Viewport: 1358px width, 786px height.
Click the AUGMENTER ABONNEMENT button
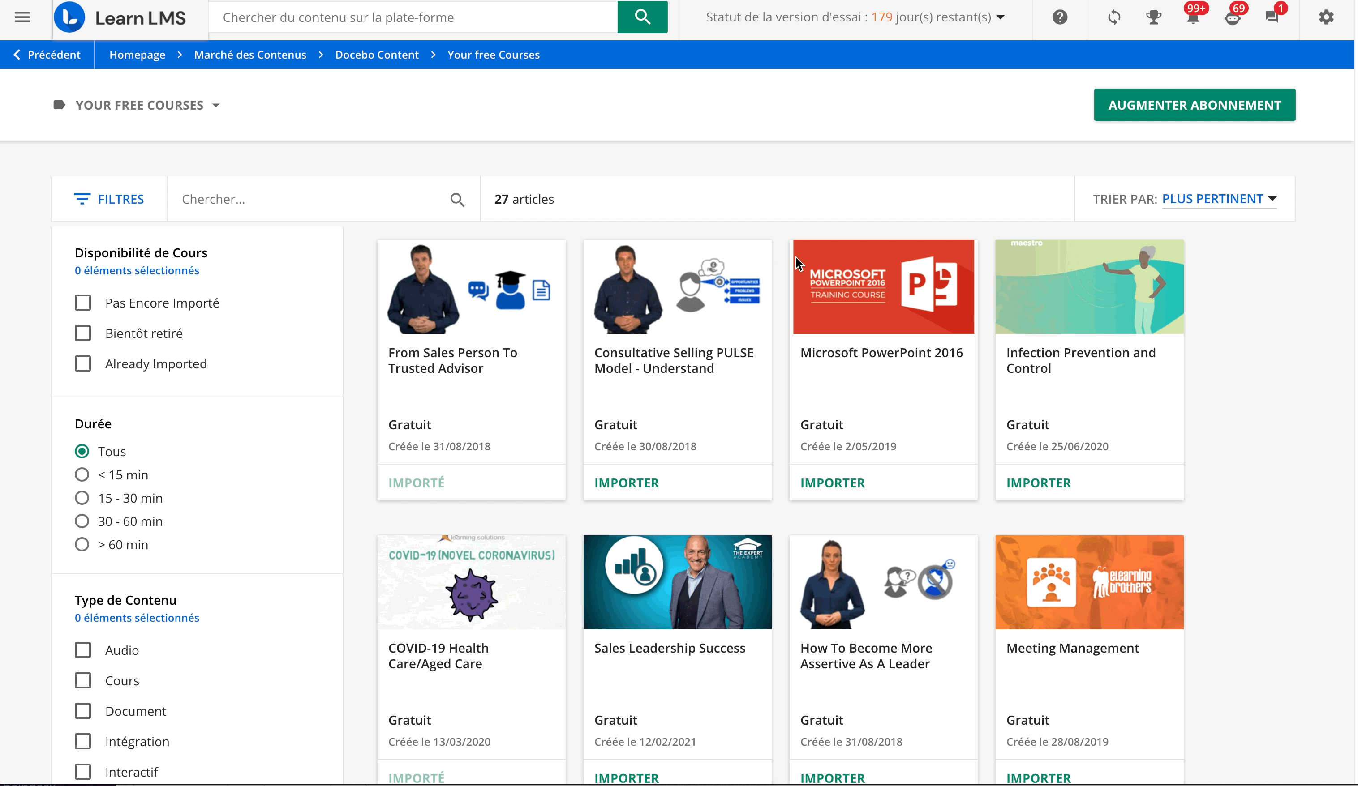[x=1194, y=105]
